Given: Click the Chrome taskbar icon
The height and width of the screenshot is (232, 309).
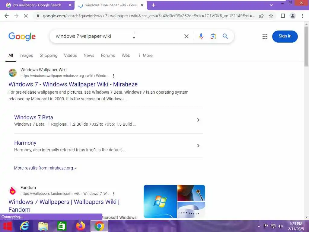Looking at the screenshot, I should tap(99, 226).
